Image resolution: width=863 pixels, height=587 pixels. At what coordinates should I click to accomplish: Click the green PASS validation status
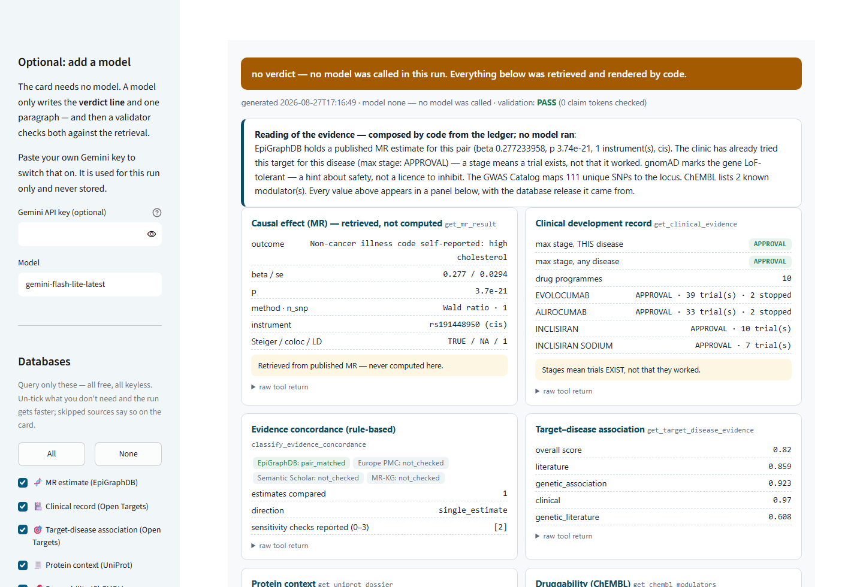pos(547,102)
